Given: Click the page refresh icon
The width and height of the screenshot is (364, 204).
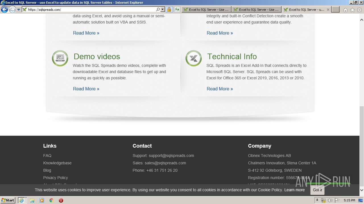Looking at the screenshot, I should point(177,10).
